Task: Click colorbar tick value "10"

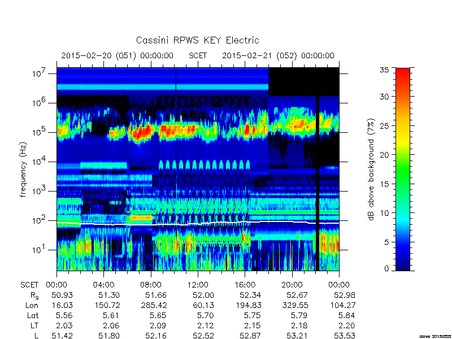Action: [384, 213]
